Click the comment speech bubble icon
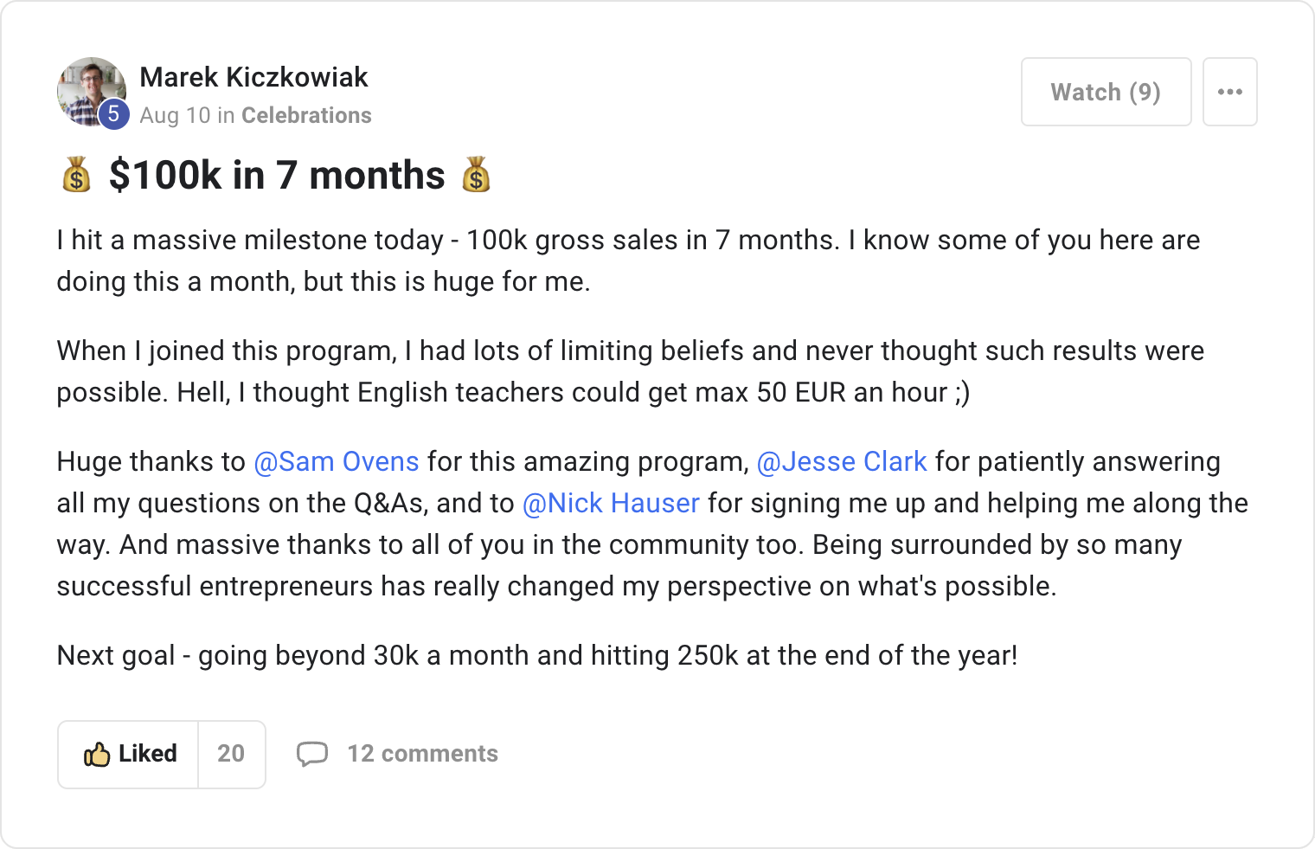The image size is (1315, 849). (x=312, y=754)
